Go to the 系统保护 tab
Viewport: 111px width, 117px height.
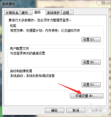pyautogui.click(x=53, y=13)
